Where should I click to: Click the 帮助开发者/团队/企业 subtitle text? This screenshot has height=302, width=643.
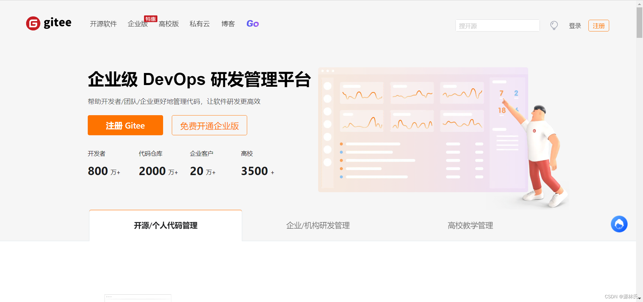(x=174, y=101)
